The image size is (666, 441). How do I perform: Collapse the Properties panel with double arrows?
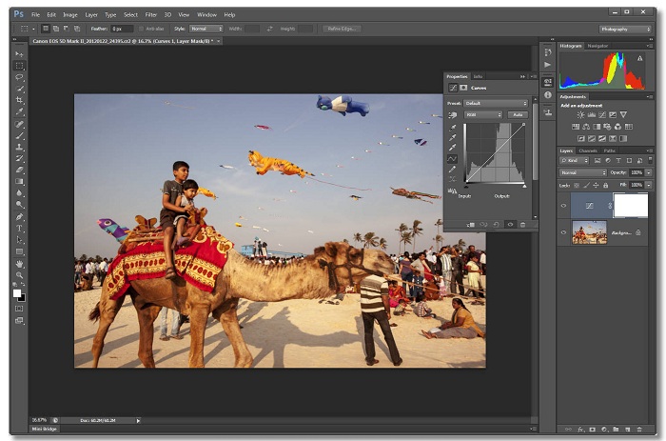[x=522, y=76]
